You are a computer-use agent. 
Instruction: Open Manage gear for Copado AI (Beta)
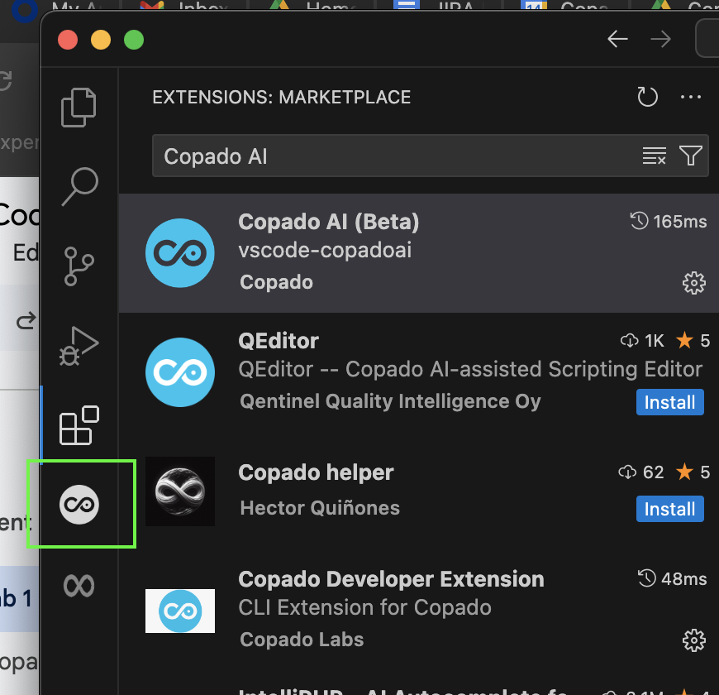coord(693,283)
